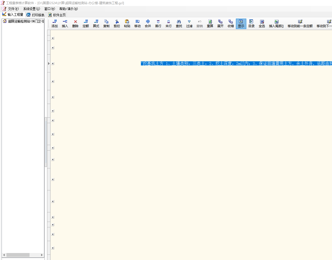Click the 移动 (move) toolbar icon

pos(138,24)
